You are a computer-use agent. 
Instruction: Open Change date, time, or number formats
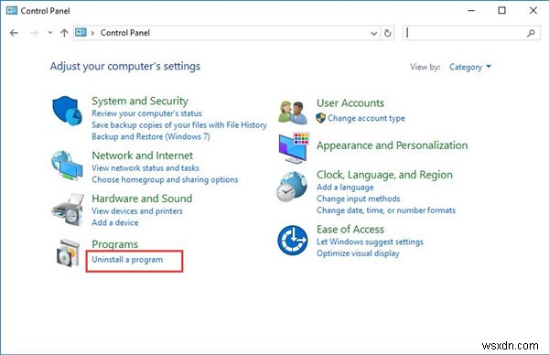coord(386,210)
